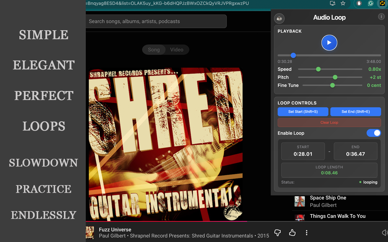Click the "Fine Tune" label
The height and width of the screenshot is (242, 388).
point(288,85)
